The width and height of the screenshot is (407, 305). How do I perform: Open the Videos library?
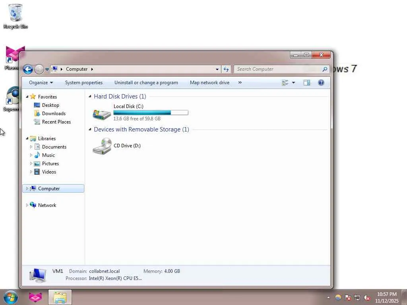click(45, 172)
